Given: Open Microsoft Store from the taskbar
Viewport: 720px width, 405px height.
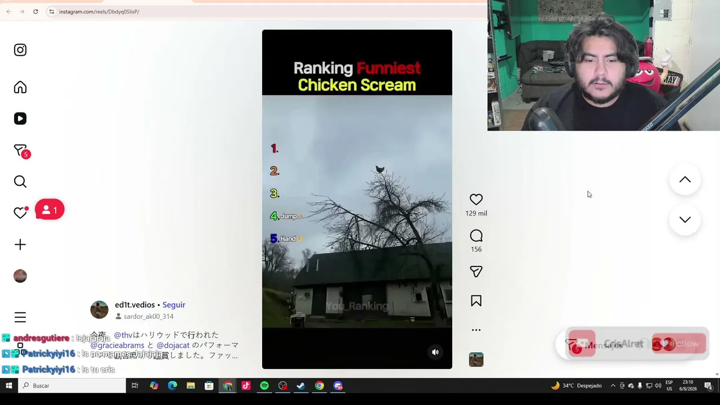Looking at the screenshot, I should [209, 386].
